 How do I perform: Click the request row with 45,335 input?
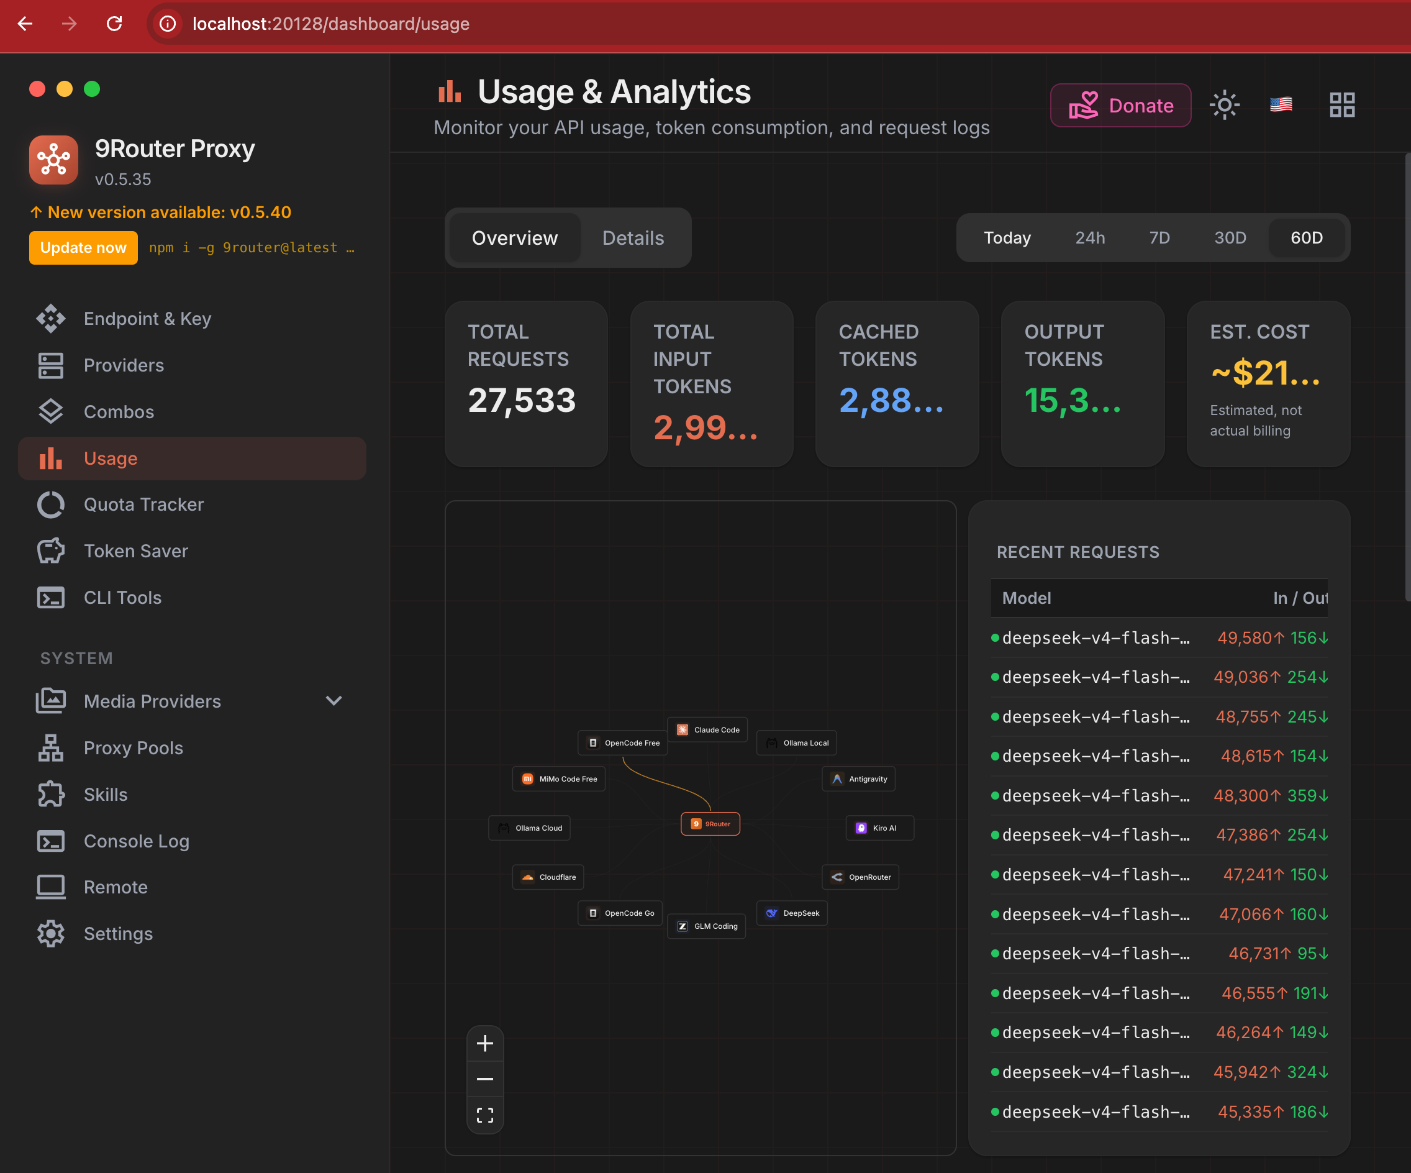tap(1159, 1112)
